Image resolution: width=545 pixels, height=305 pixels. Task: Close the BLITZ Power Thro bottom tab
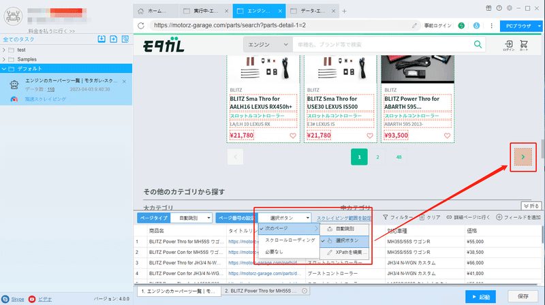pos(305,291)
